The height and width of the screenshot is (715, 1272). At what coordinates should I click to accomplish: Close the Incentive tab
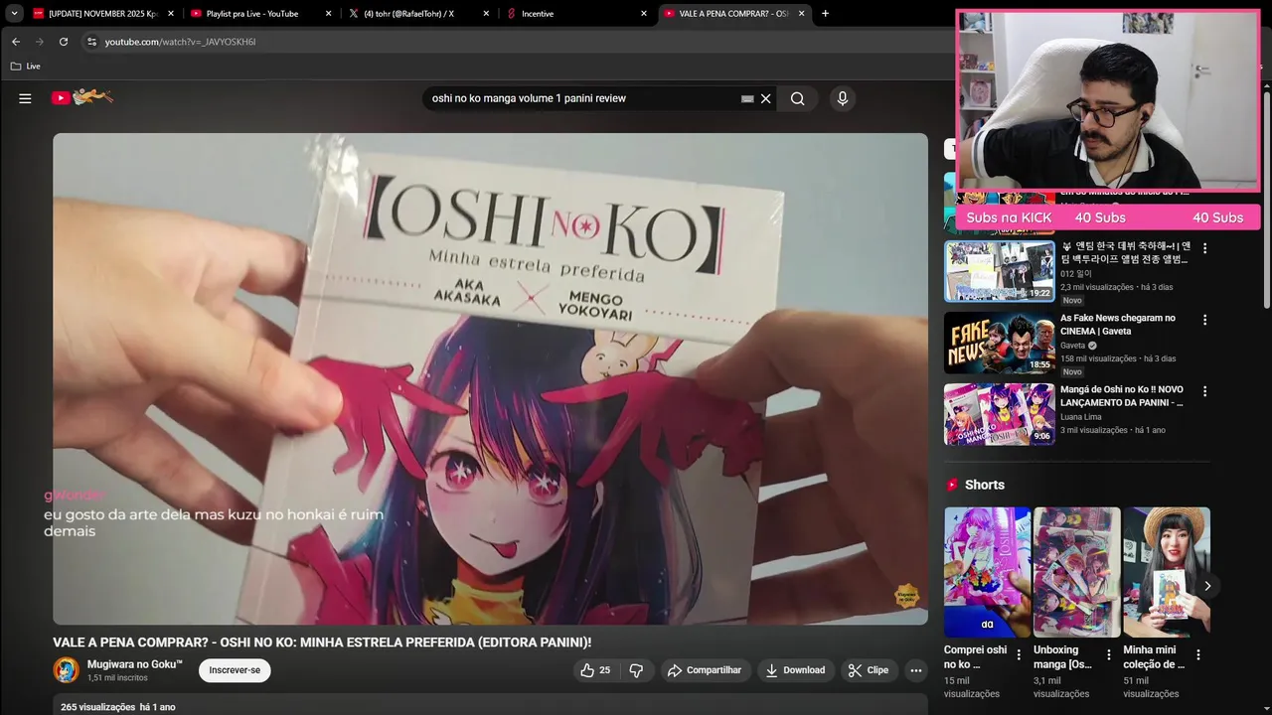click(x=643, y=14)
